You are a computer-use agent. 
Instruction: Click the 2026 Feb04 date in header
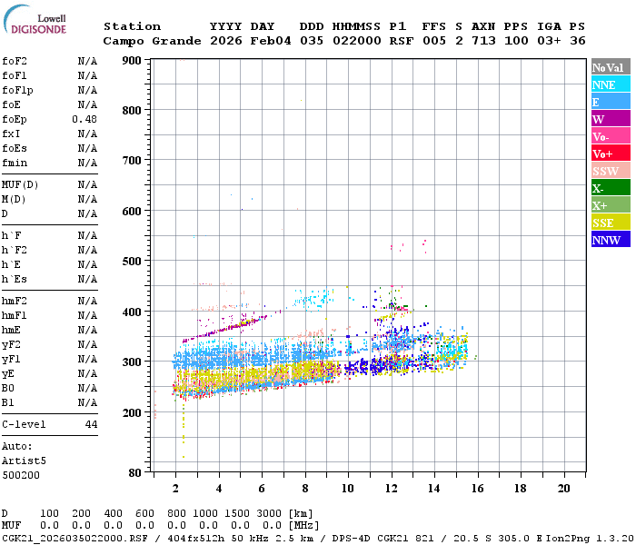point(250,41)
